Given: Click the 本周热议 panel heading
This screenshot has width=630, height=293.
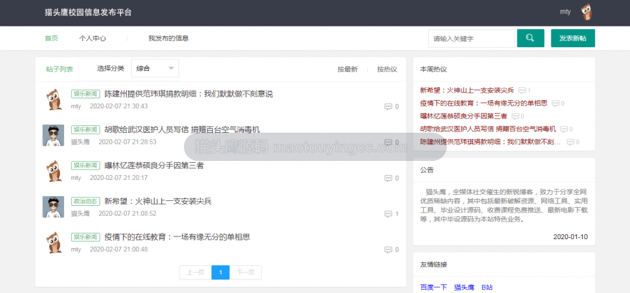Looking at the screenshot, I should click(x=434, y=69).
